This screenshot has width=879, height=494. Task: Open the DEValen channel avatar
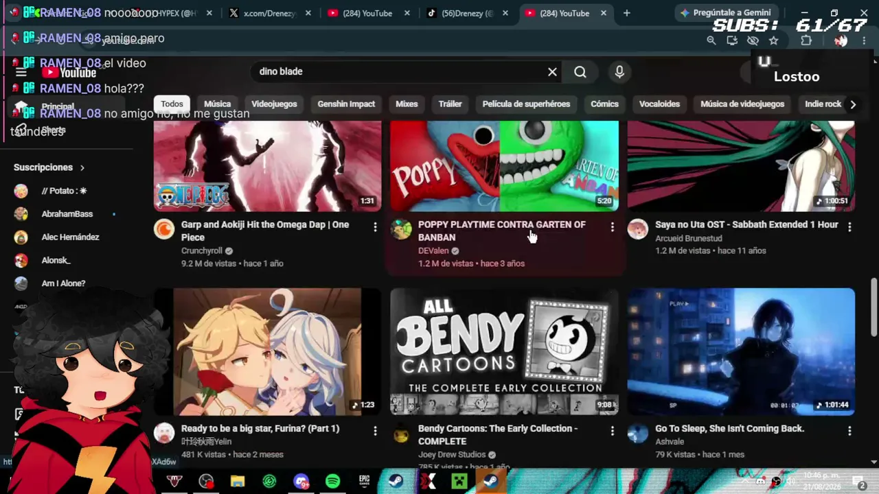(x=401, y=229)
